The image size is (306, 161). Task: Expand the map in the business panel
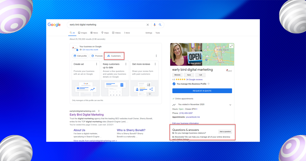pos(231,46)
